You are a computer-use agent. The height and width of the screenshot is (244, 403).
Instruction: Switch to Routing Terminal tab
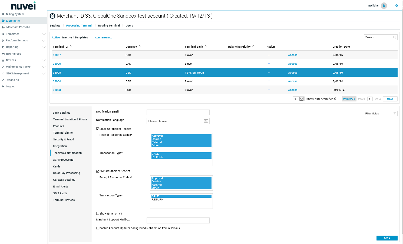(x=109, y=26)
